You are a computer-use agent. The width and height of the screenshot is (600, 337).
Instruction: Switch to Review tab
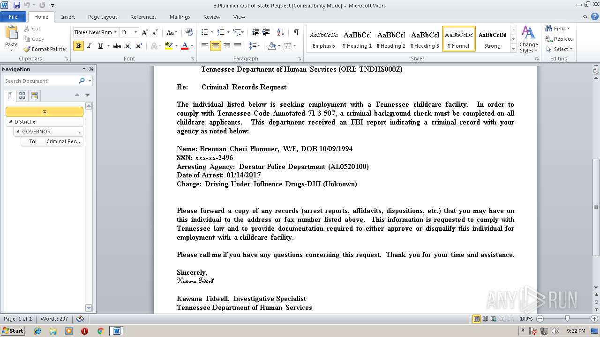coord(212,17)
